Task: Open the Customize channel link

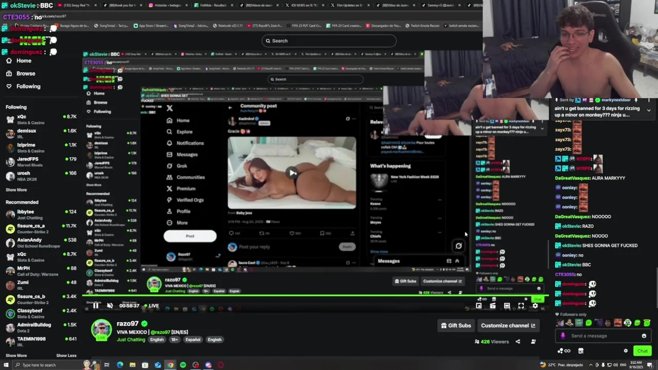Action: (x=508, y=325)
